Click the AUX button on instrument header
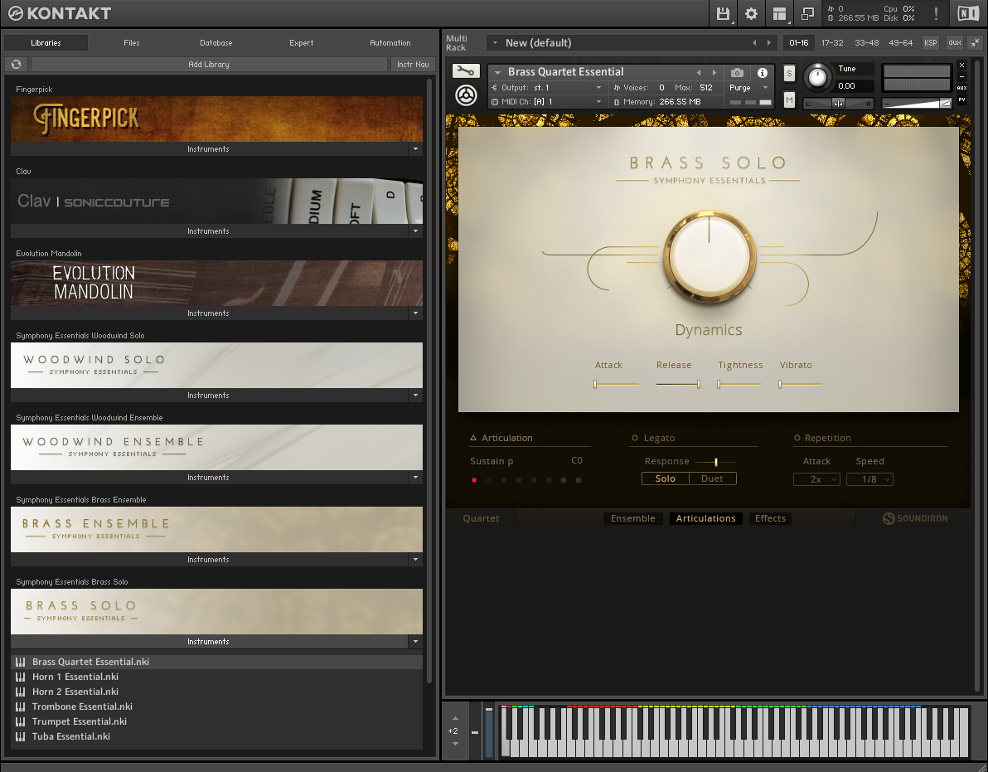 click(961, 88)
